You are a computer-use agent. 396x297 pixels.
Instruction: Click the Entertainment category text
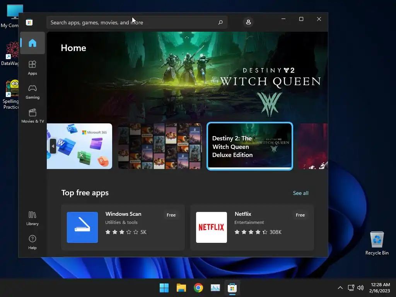[x=249, y=222]
